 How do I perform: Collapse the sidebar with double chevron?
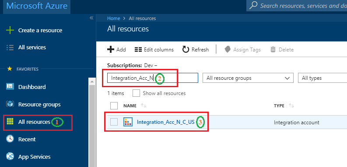pyautogui.click(x=91, y=18)
